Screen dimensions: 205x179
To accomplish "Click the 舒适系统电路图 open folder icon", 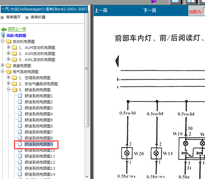I will pos(15,90).
